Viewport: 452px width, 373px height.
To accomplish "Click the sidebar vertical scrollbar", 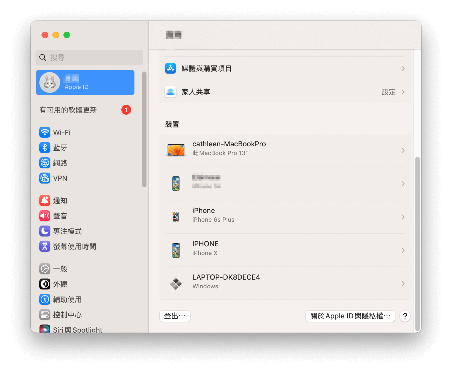I will click(x=144, y=129).
